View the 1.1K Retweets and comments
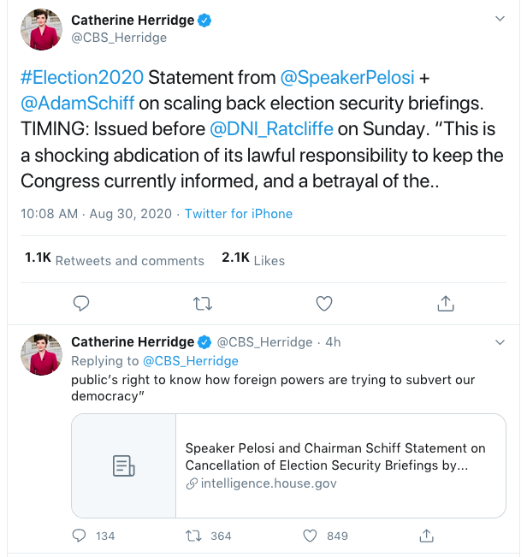 (x=115, y=259)
